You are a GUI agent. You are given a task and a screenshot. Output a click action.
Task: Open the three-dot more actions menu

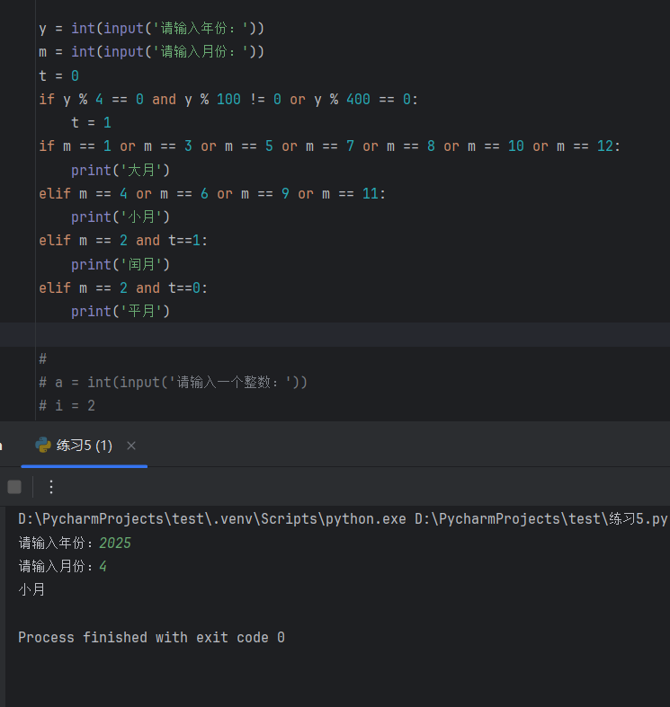tap(51, 487)
